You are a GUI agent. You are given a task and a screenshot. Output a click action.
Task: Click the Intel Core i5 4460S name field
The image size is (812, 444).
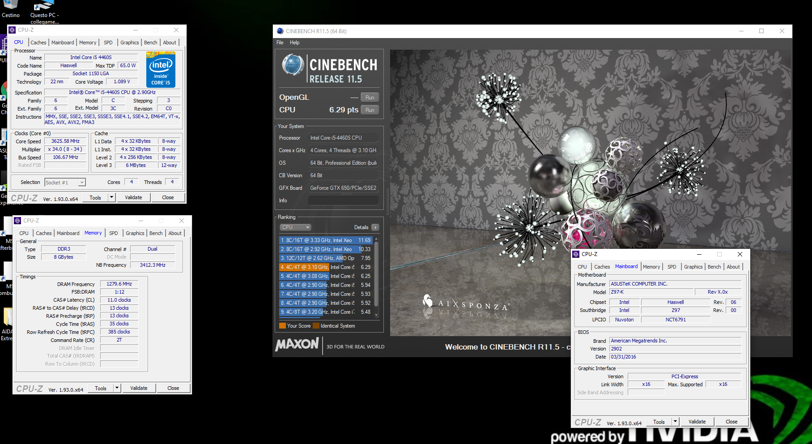point(91,57)
